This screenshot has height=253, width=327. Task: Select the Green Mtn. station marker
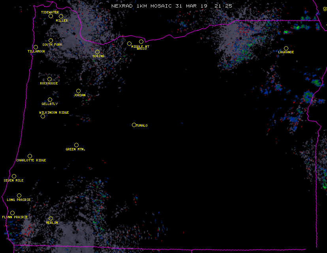pyautogui.click(x=76, y=145)
